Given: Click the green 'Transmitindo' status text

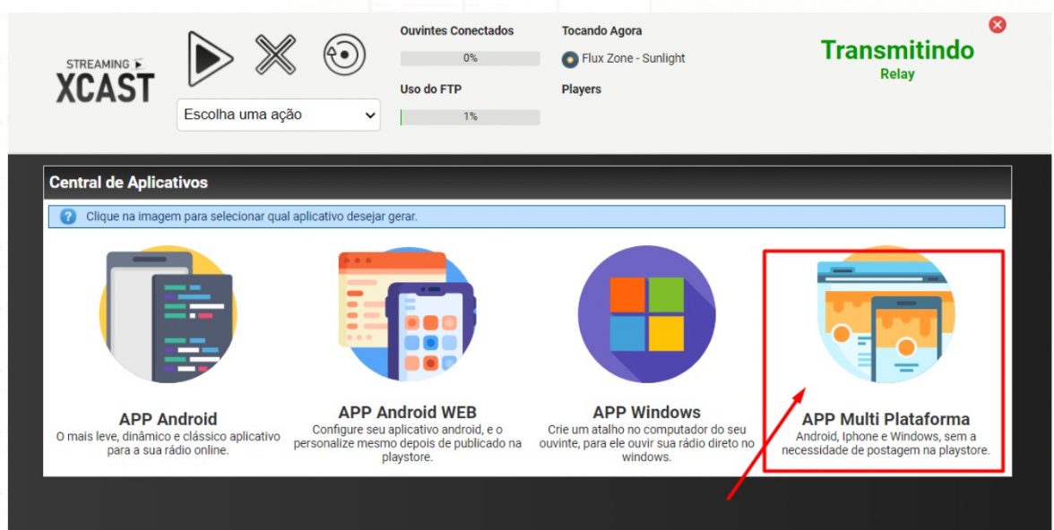Looking at the screenshot, I should pos(897,50).
